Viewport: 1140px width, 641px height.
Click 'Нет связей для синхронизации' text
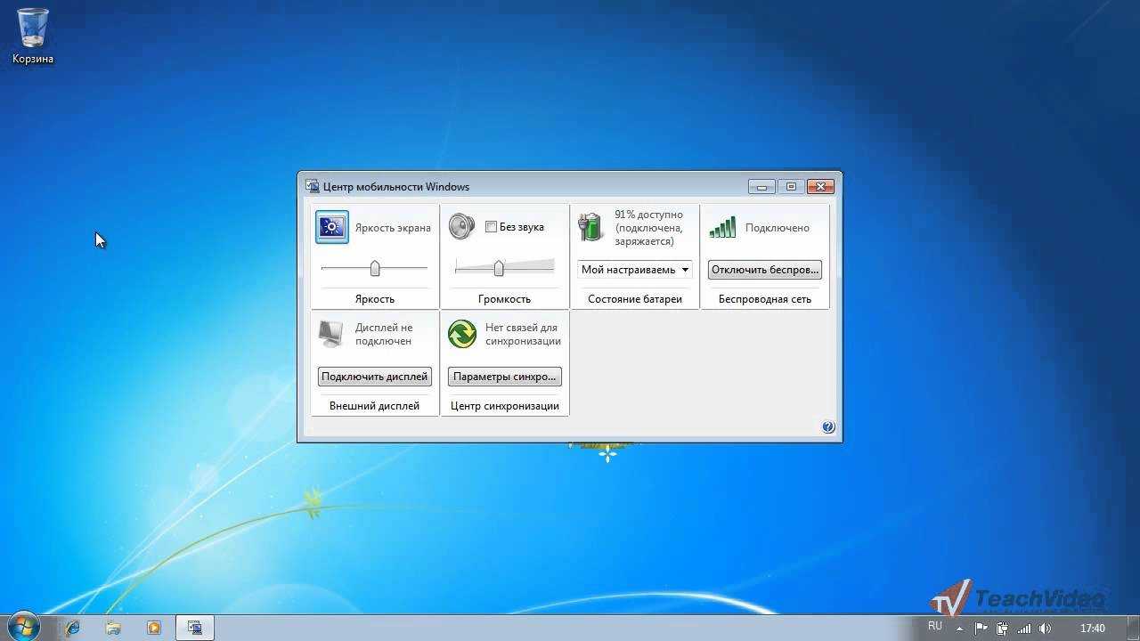point(523,334)
